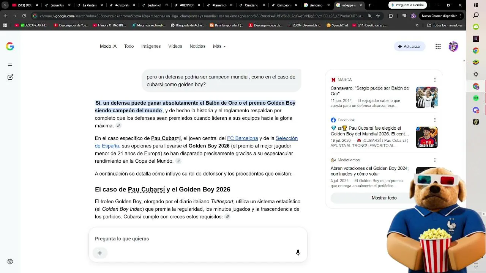Open more options for the MARCA result
Screen dimensions: 486x273
coord(435,80)
